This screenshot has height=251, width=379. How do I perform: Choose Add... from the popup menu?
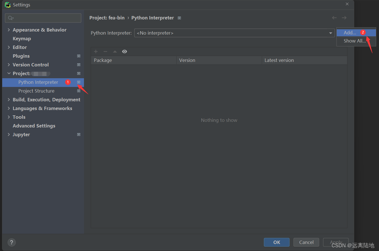356,33
